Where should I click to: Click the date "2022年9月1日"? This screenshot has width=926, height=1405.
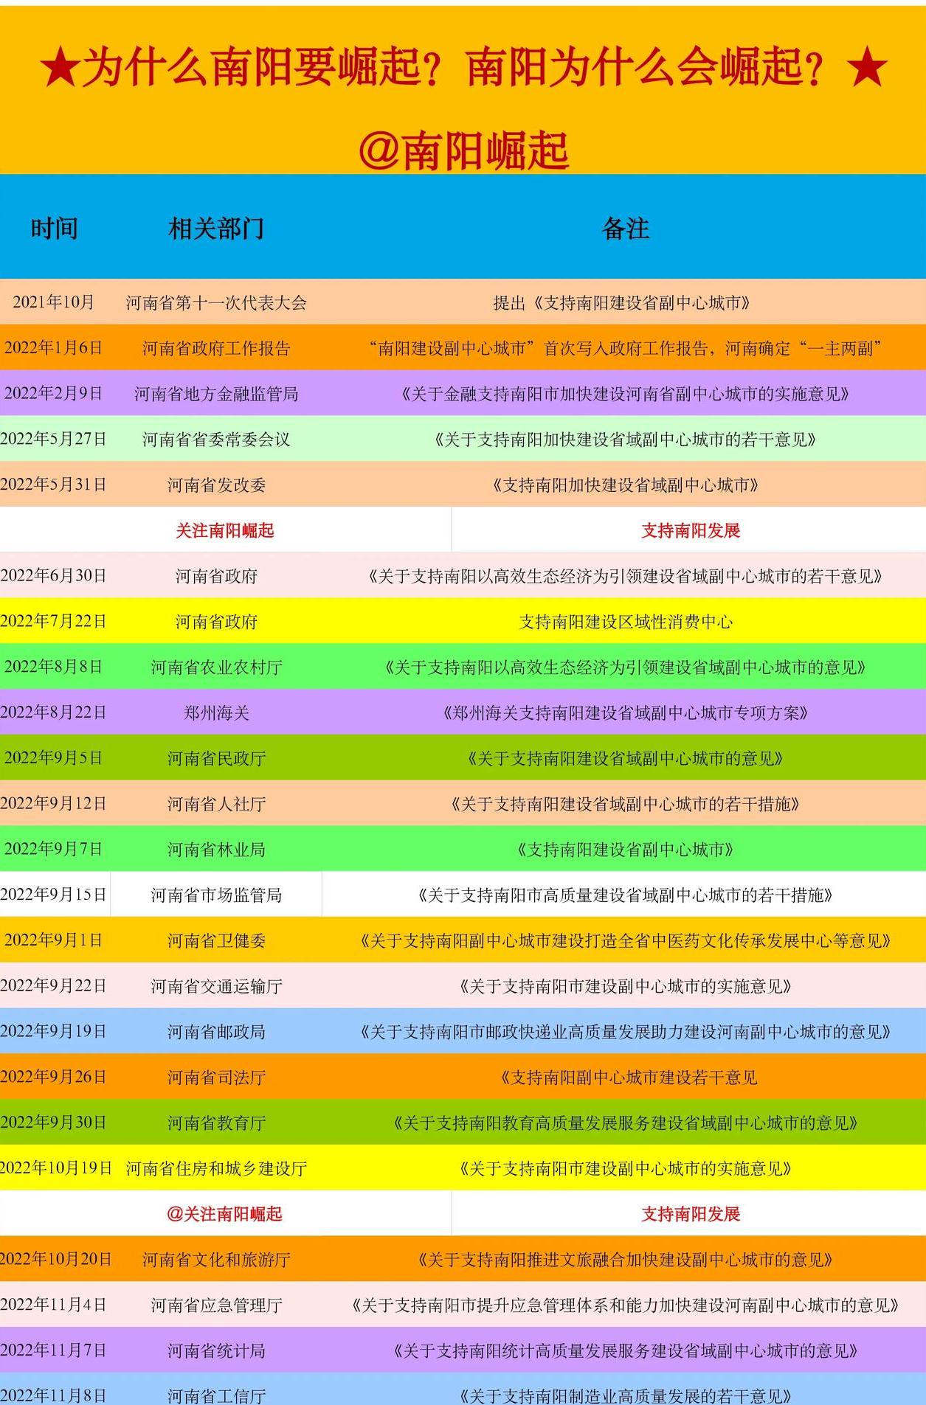(x=54, y=941)
